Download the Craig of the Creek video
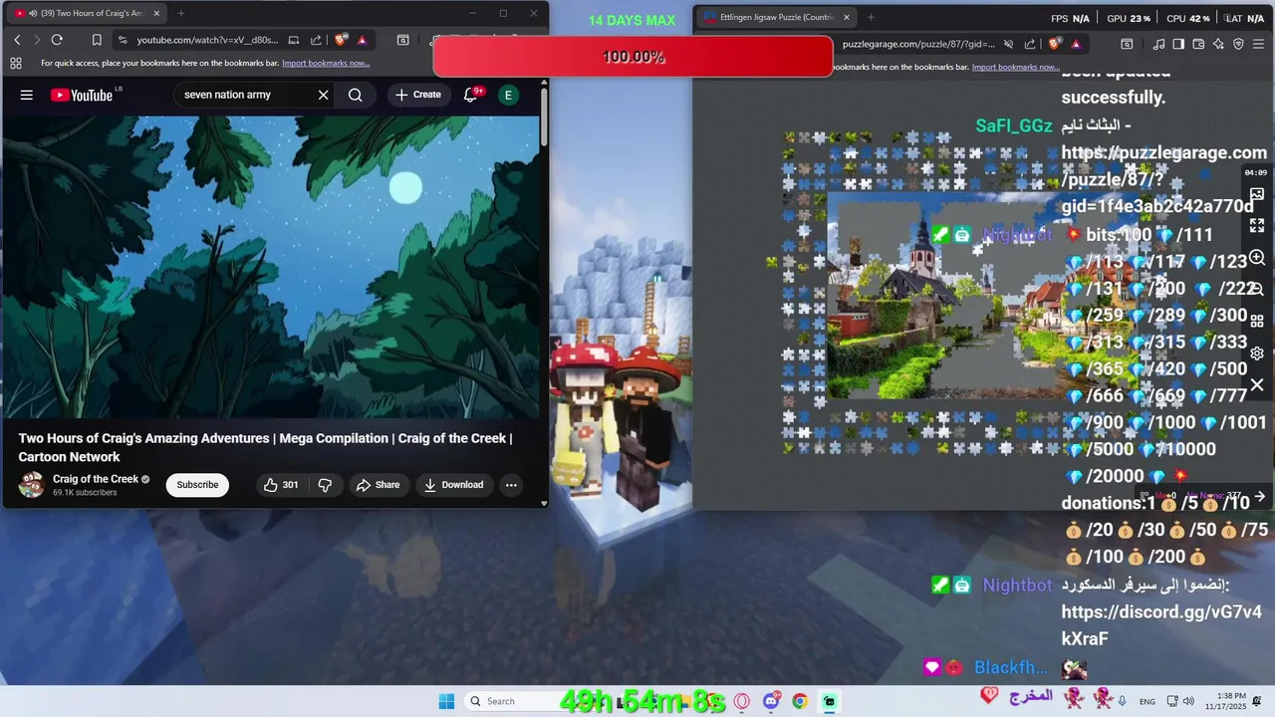The height and width of the screenshot is (717, 1275). [453, 485]
